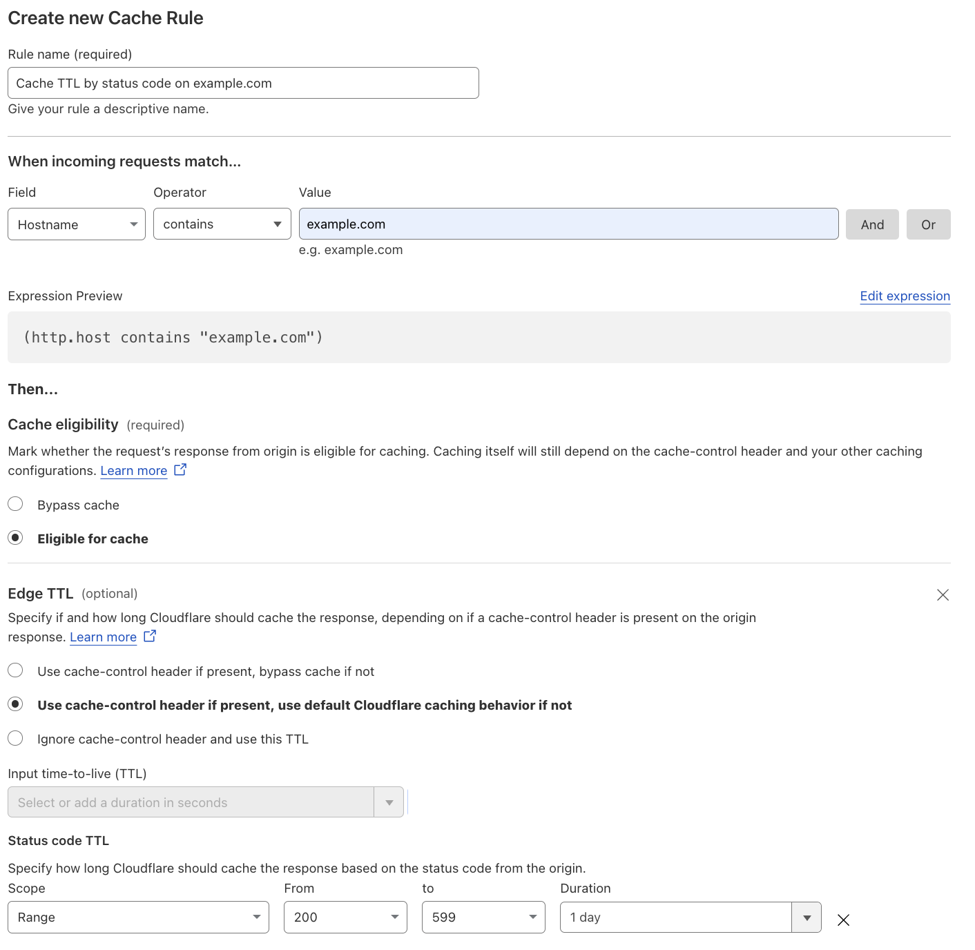Select Ignore cache-control header and use this TTL

click(x=15, y=738)
